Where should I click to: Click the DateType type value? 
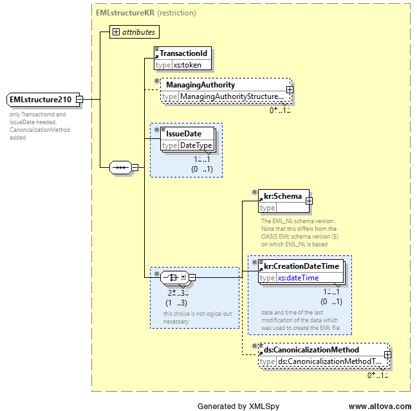[196, 145]
